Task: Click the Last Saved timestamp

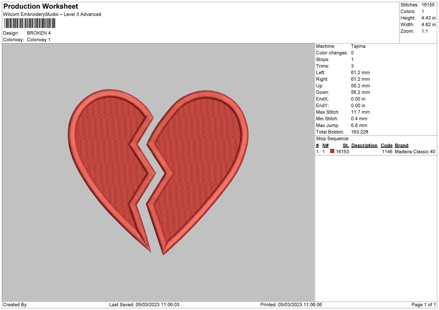Action: [145, 304]
